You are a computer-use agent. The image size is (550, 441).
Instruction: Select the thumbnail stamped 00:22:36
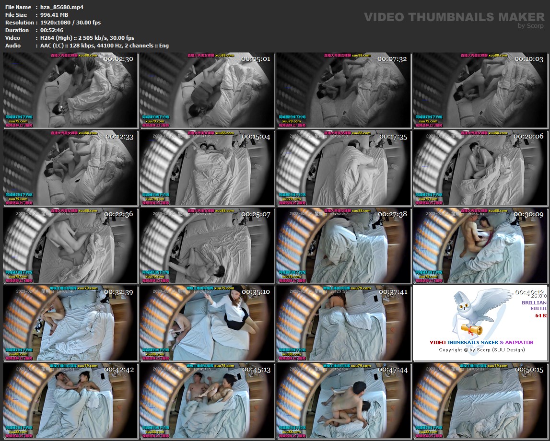click(70, 246)
